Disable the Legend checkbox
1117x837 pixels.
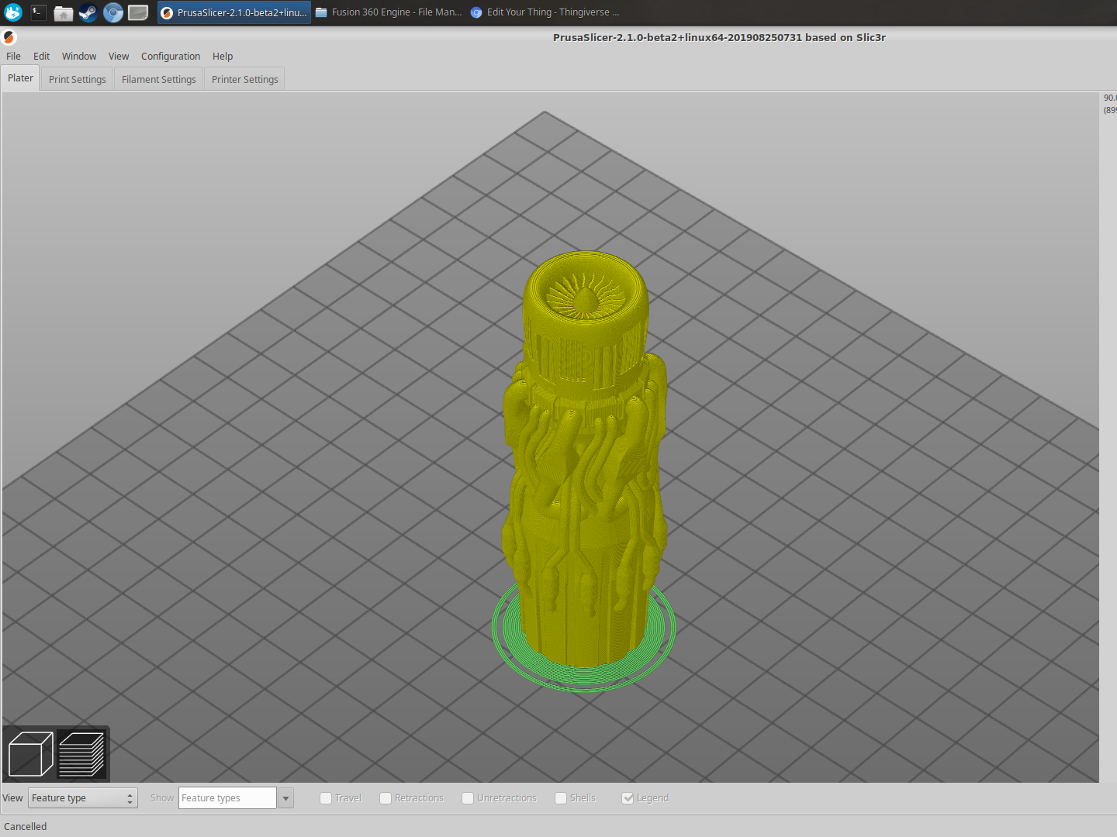click(628, 797)
